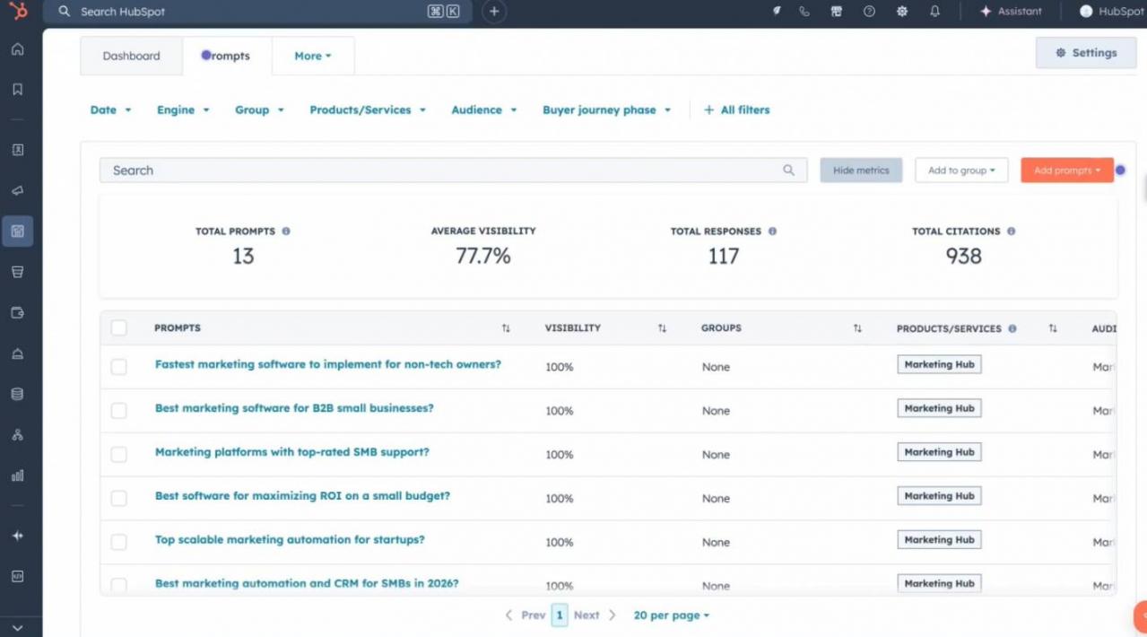The height and width of the screenshot is (637, 1147).
Task: Open the Add to group dropdown
Action: [x=961, y=170]
